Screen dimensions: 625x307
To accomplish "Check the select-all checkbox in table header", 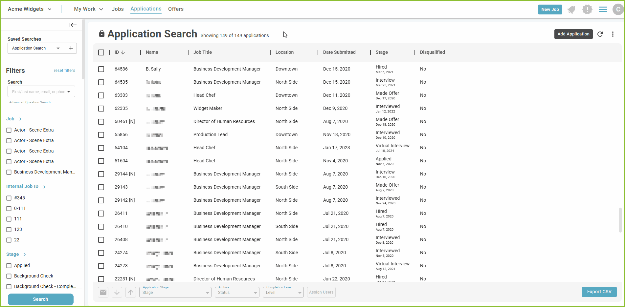I will tap(101, 52).
